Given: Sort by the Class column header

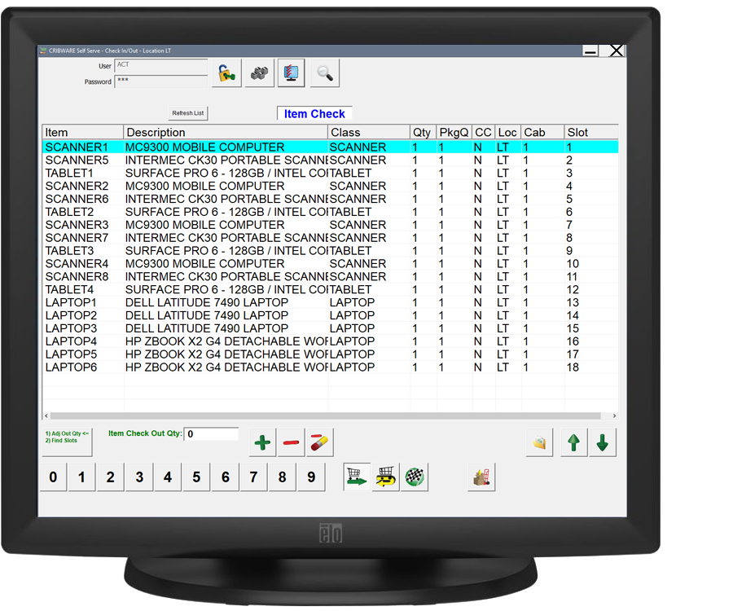Looking at the screenshot, I should [369, 132].
